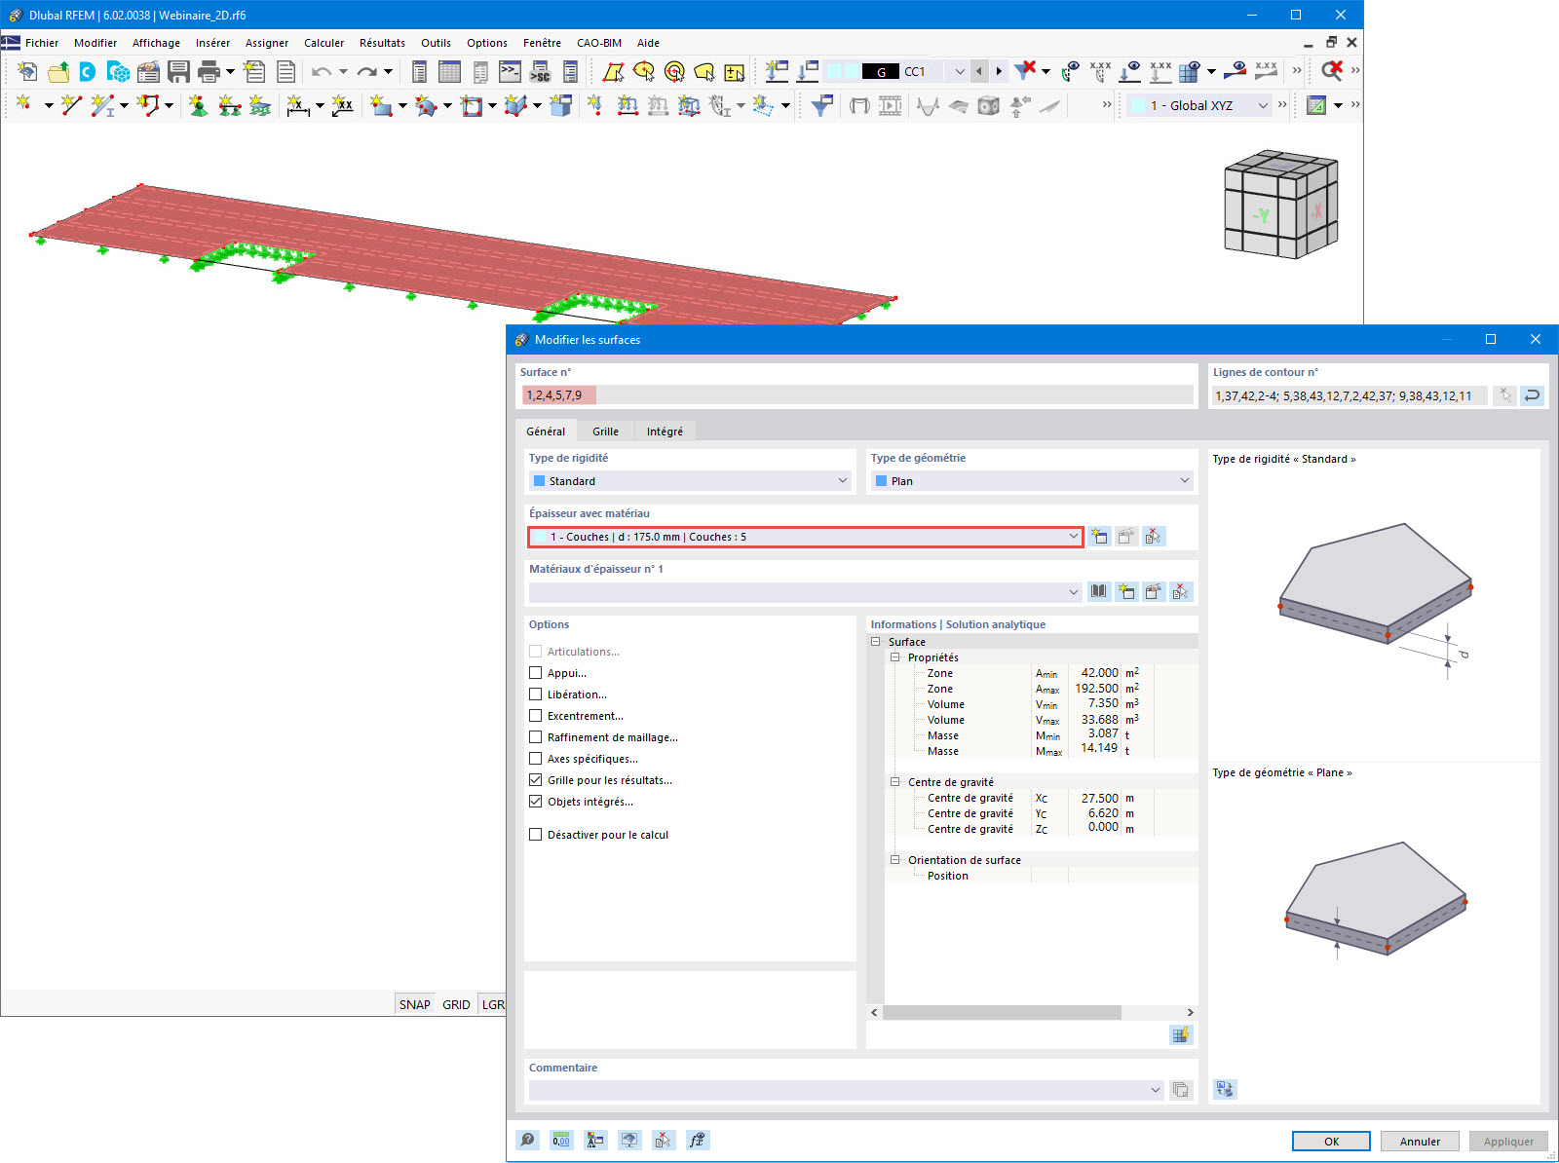Open the Matériaux d'épaisseur dropdown
The width and height of the screenshot is (1559, 1163).
(x=806, y=592)
